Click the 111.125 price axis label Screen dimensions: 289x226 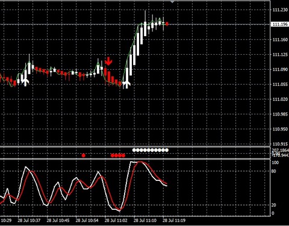(280, 55)
